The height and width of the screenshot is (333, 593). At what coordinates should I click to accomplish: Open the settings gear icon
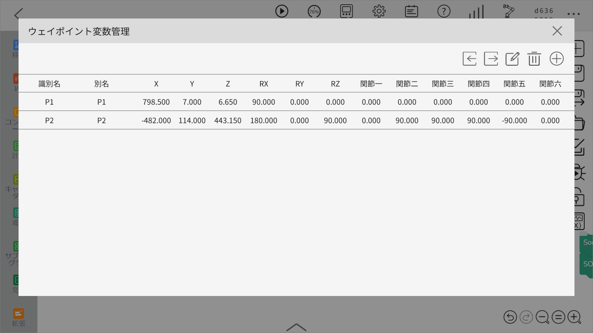pyautogui.click(x=379, y=11)
